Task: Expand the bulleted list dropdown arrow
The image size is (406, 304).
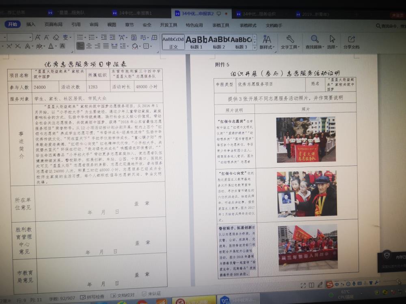Action: click(x=85, y=37)
